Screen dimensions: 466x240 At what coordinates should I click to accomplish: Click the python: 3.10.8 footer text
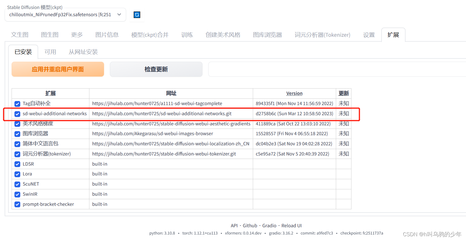coord(162,233)
